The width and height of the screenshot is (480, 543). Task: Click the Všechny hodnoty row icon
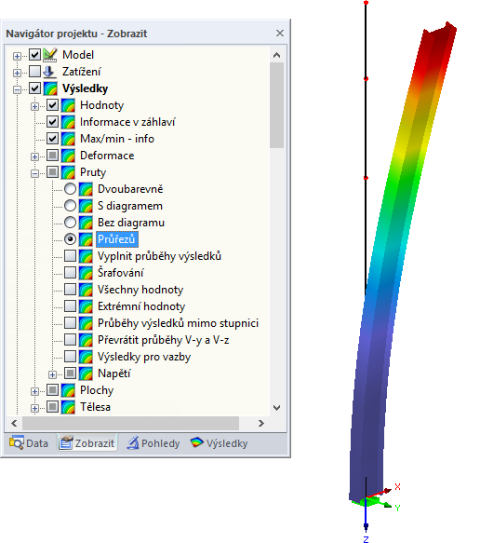[86, 290]
